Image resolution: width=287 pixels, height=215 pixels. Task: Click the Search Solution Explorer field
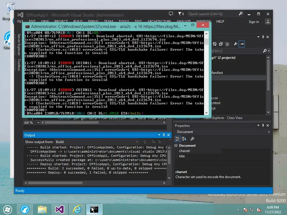coord(237,51)
